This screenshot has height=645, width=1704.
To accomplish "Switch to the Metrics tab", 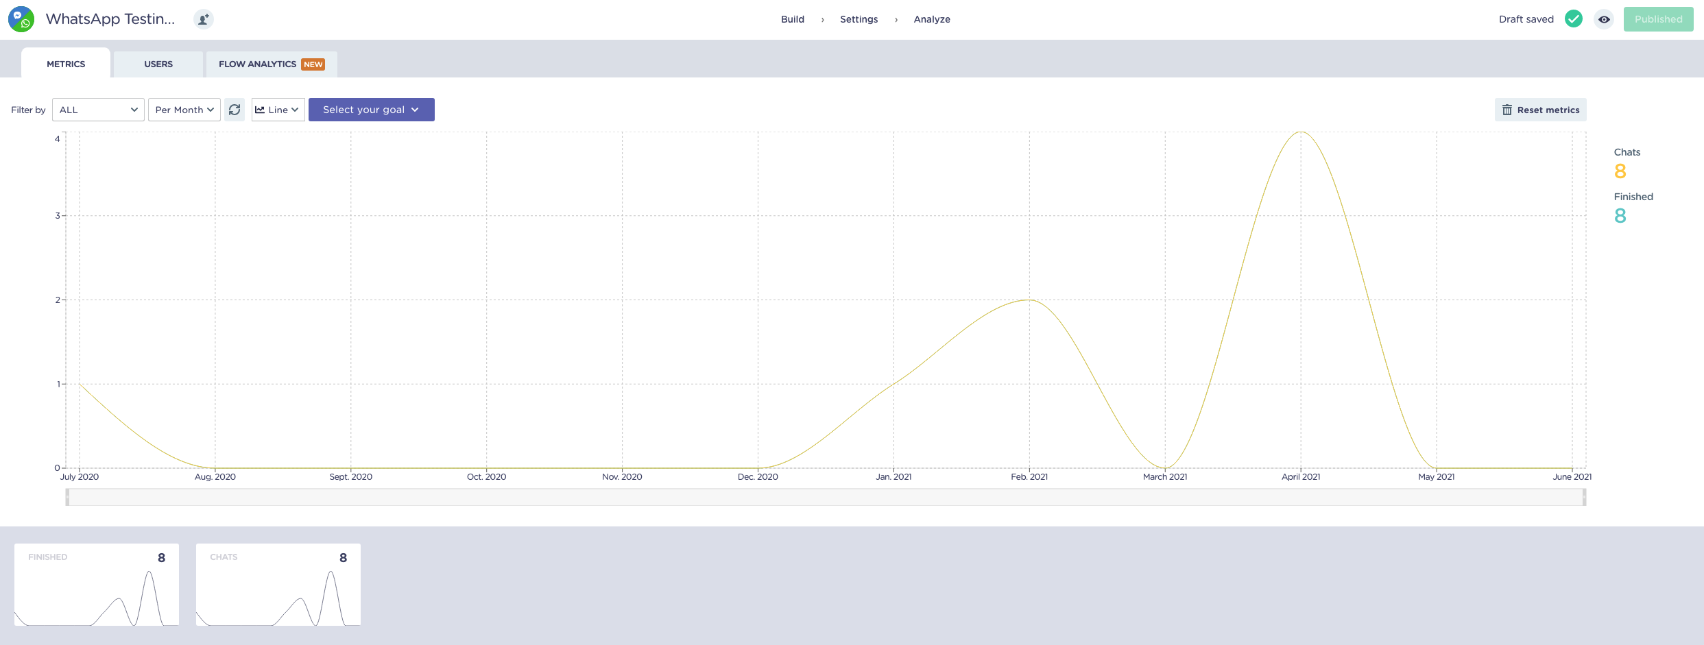I will click(x=66, y=64).
